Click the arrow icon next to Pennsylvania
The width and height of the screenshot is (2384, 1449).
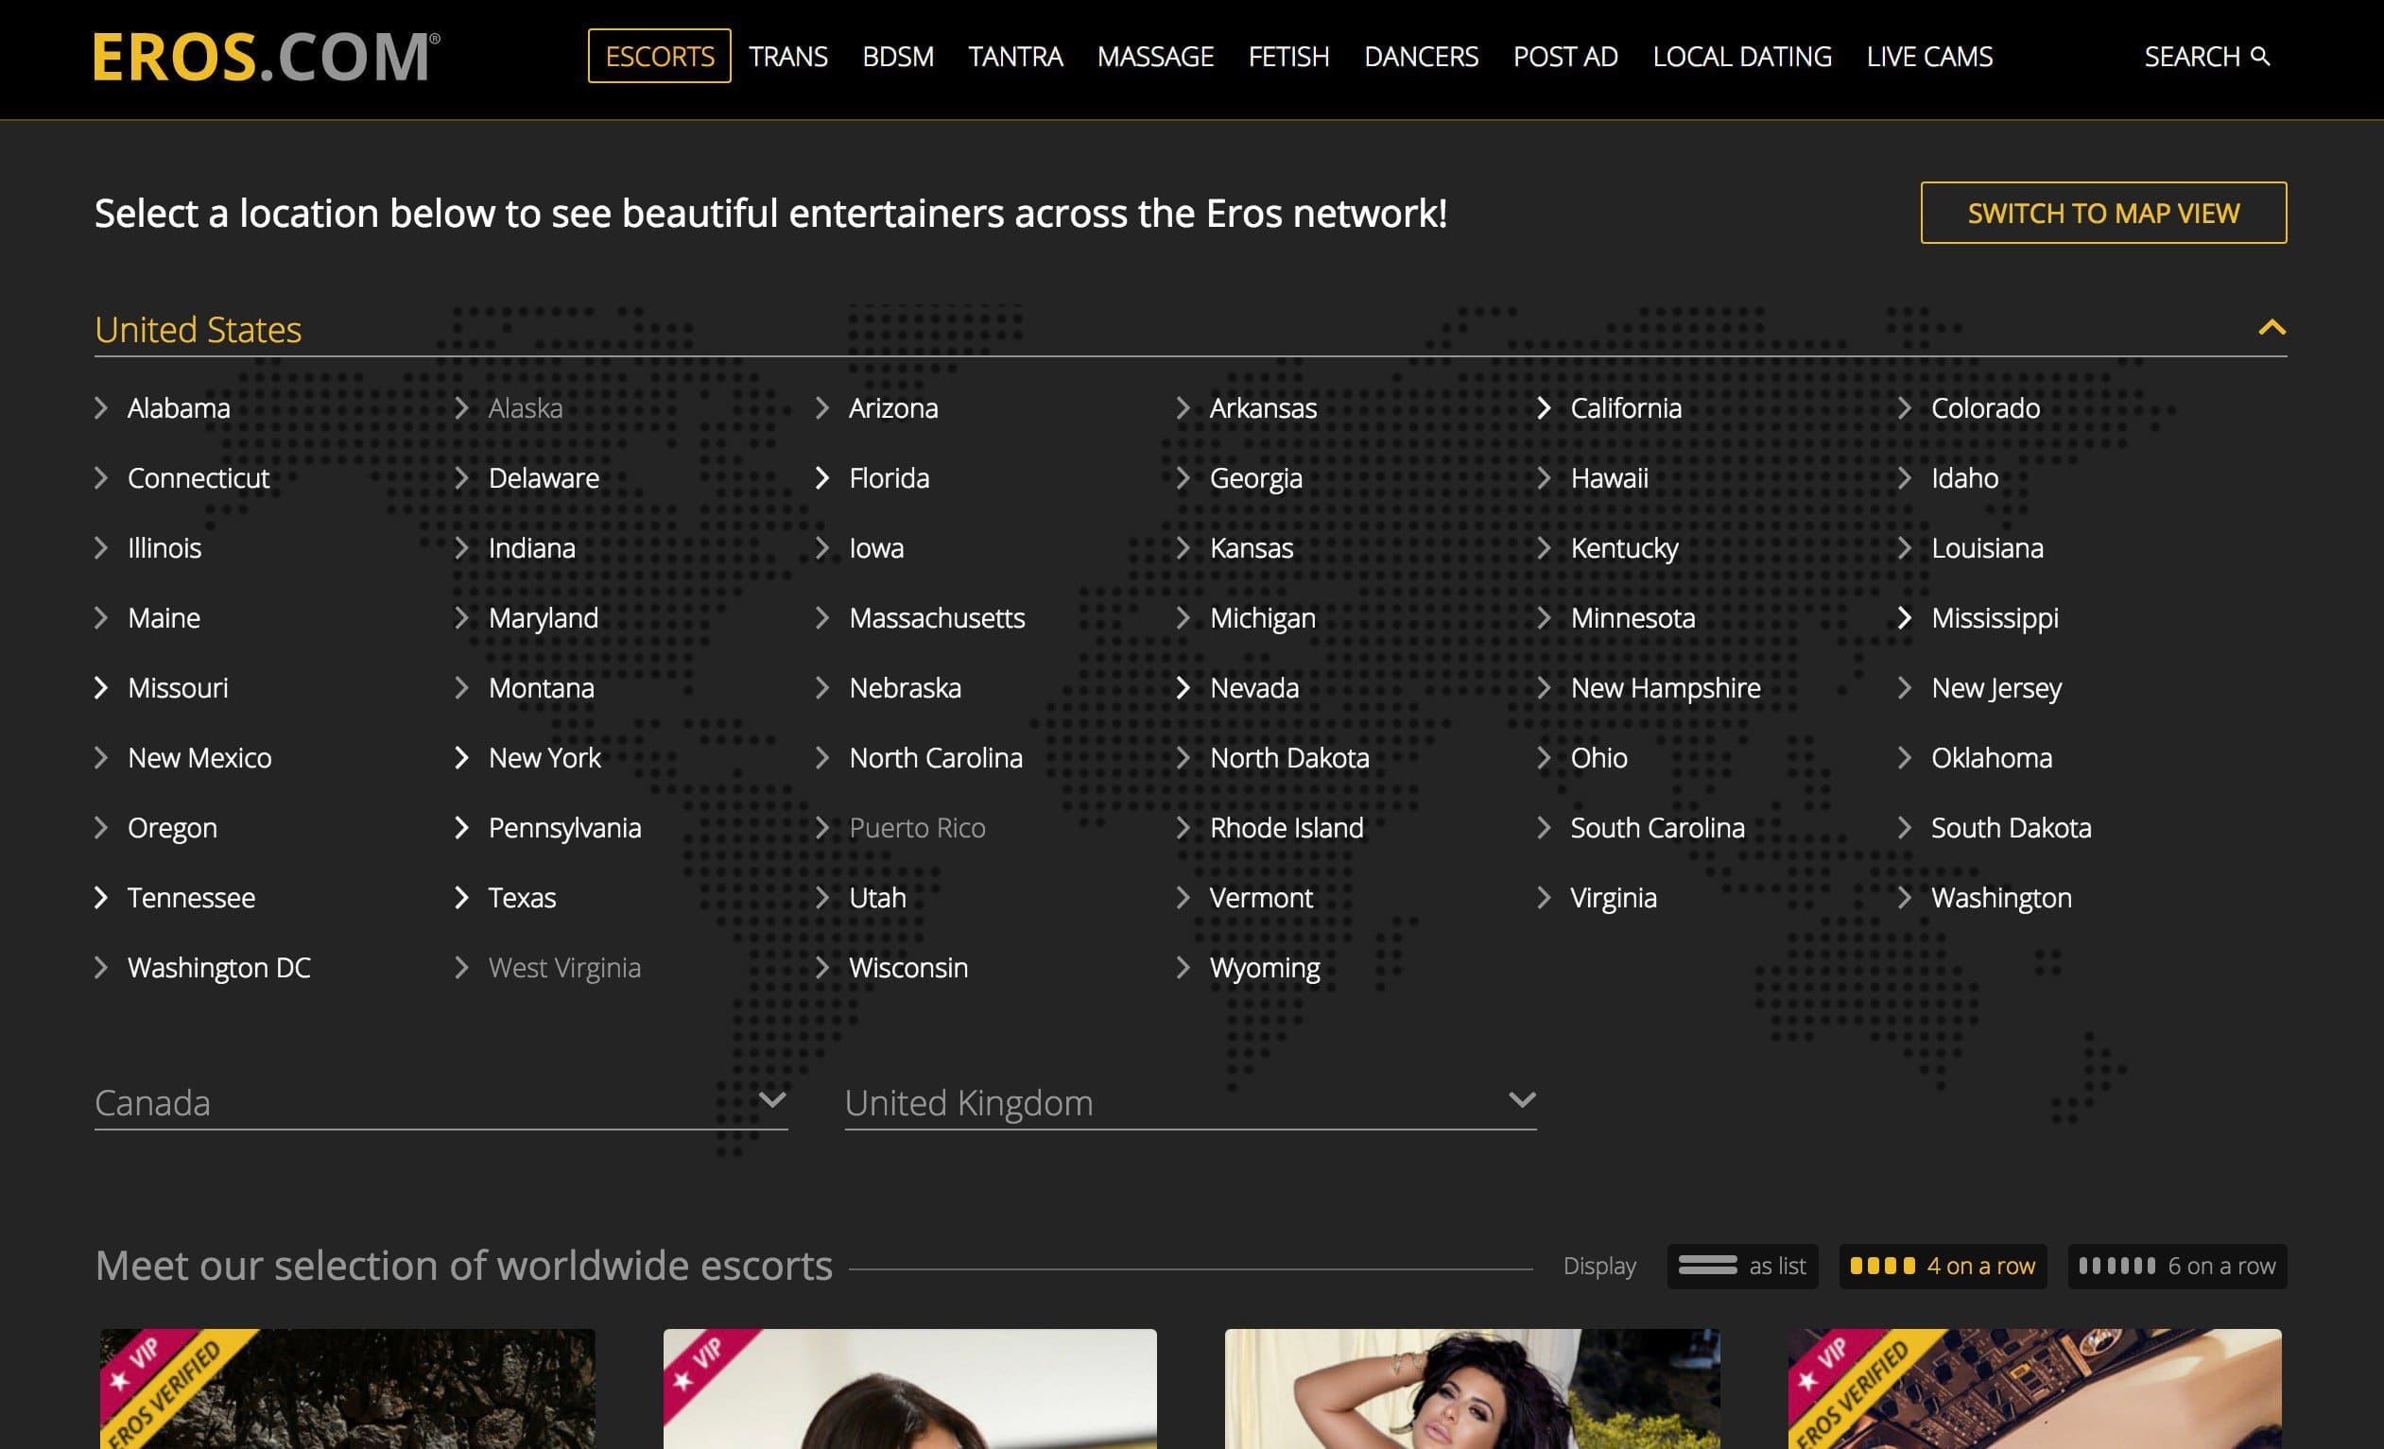tap(460, 828)
